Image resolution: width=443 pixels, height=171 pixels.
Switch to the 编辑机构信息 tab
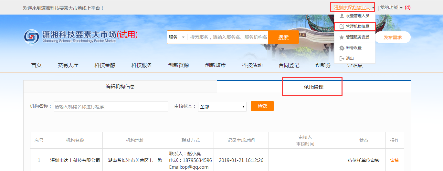click(120, 87)
